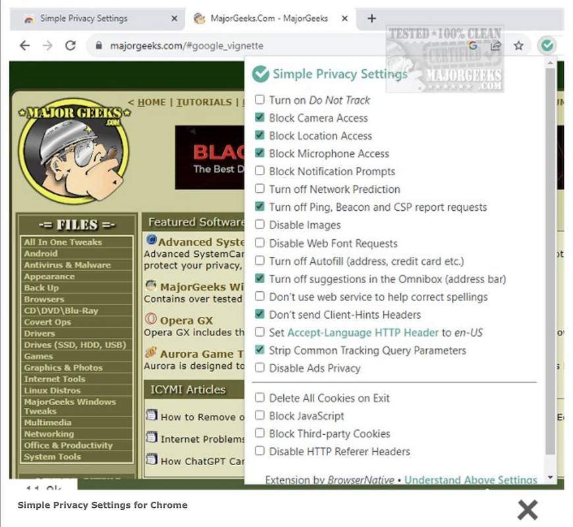Switch to Simple Privacy Settings tab
The height and width of the screenshot is (527, 573).
[97, 18]
